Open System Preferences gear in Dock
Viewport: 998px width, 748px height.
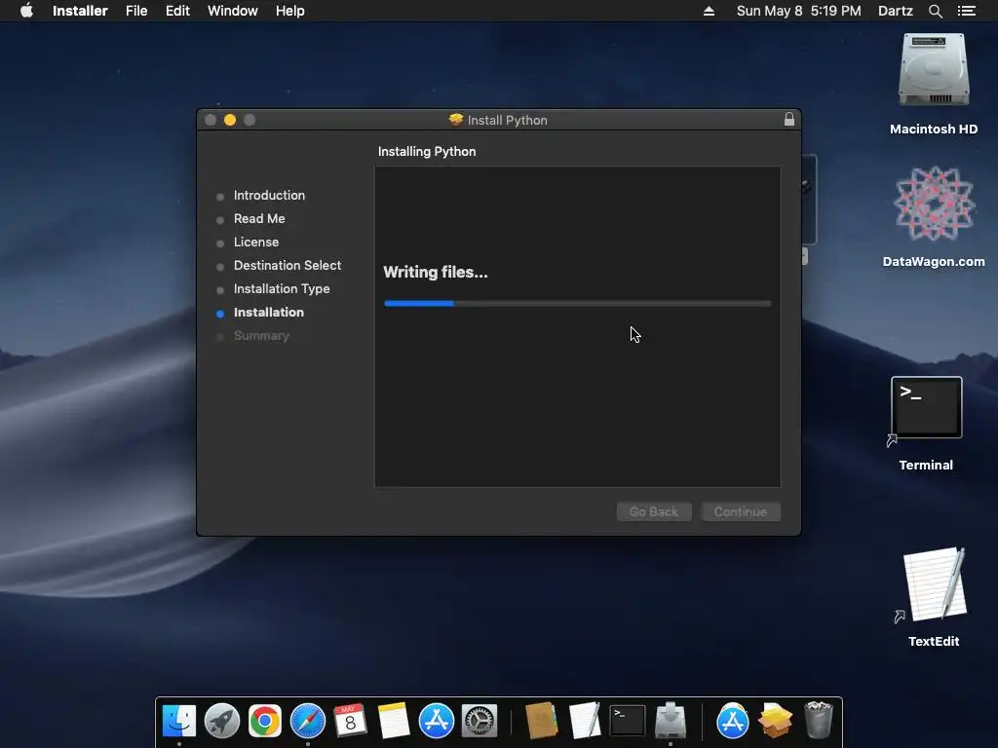[x=479, y=721]
